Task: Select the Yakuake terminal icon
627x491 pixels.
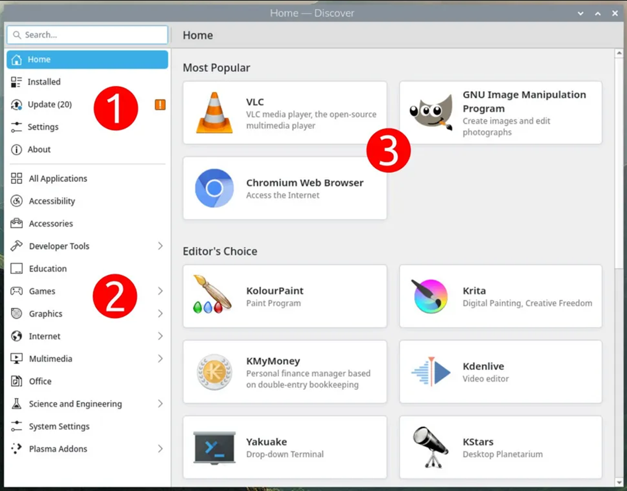Action: click(x=214, y=447)
